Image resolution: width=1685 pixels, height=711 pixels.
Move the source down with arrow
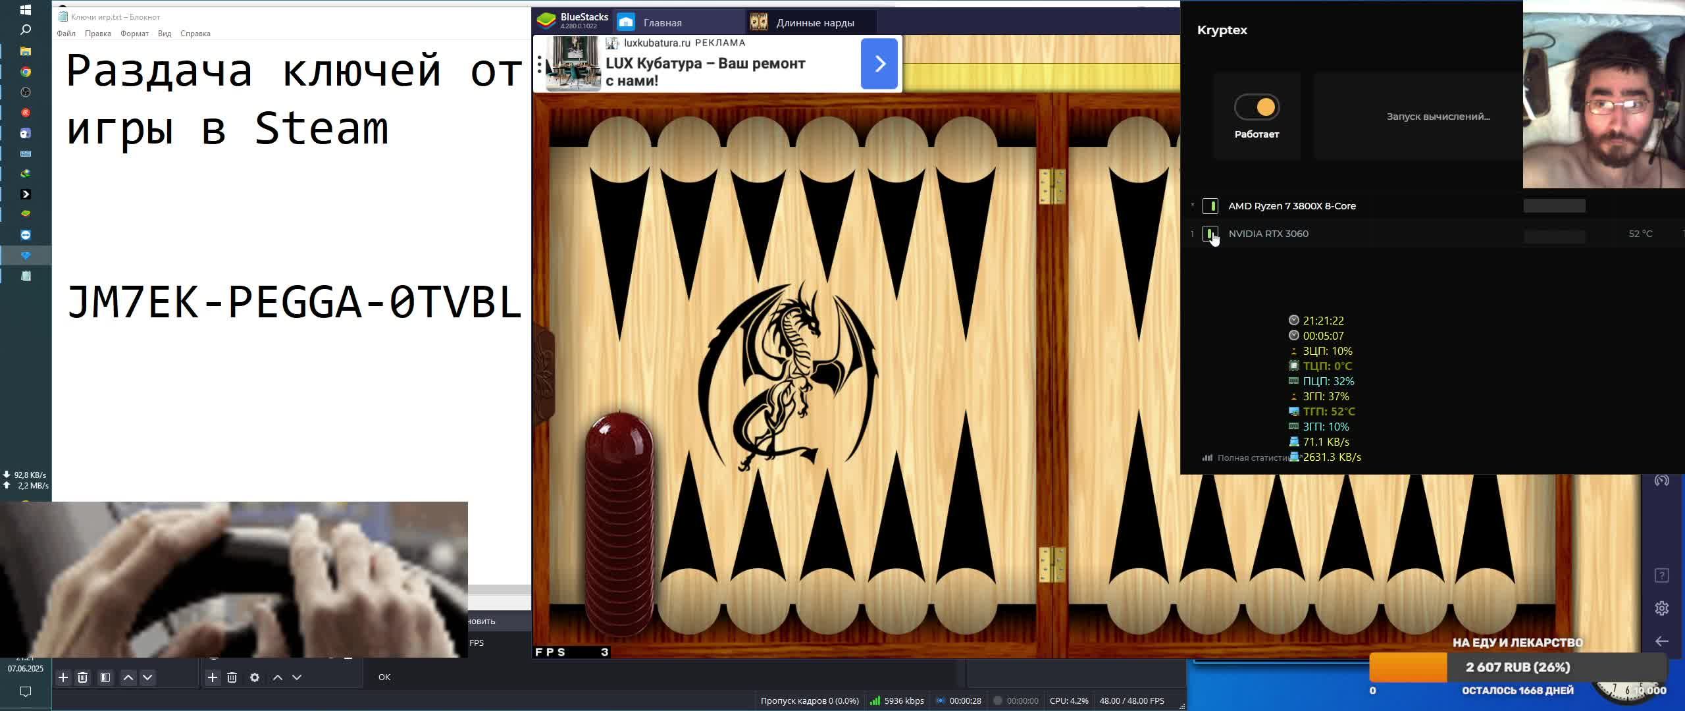coord(297,677)
